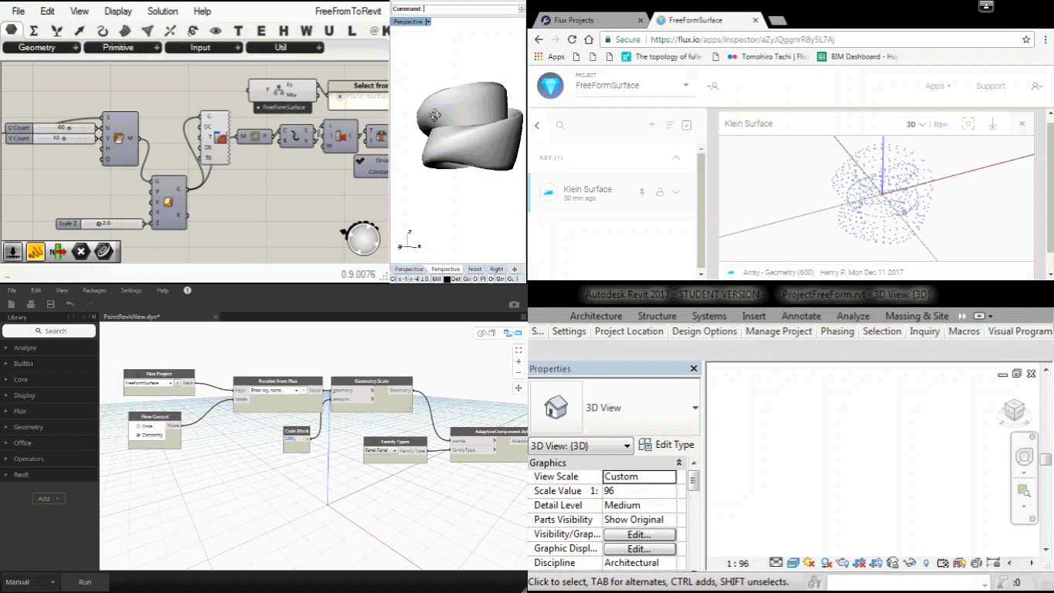Switch Dynamo to graph view navigation icon
Screen dimensions: 1054x593
click(512, 333)
